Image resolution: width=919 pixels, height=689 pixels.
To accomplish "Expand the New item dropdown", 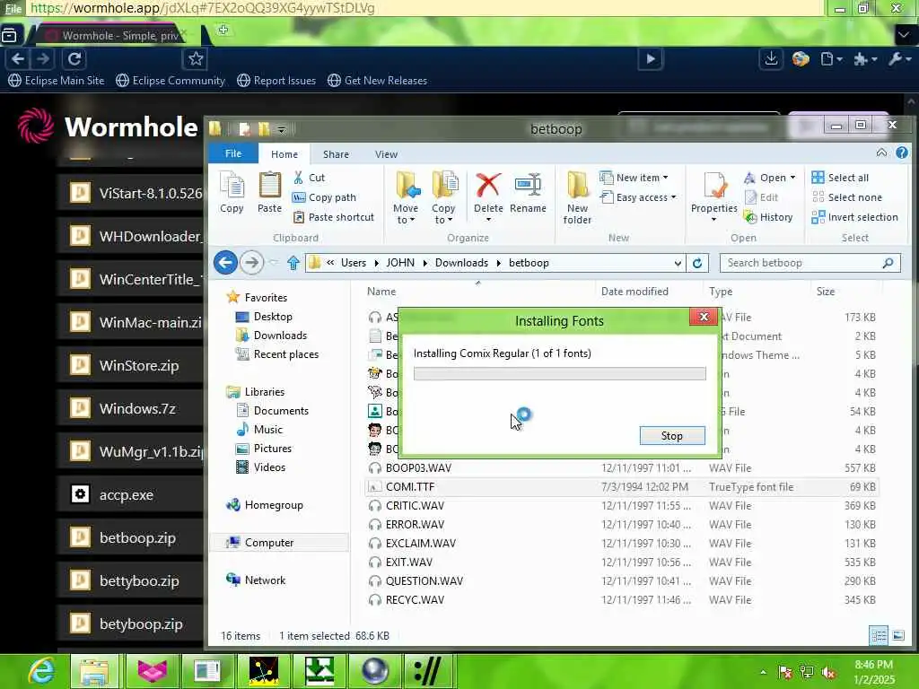I will pyautogui.click(x=635, y=178).
